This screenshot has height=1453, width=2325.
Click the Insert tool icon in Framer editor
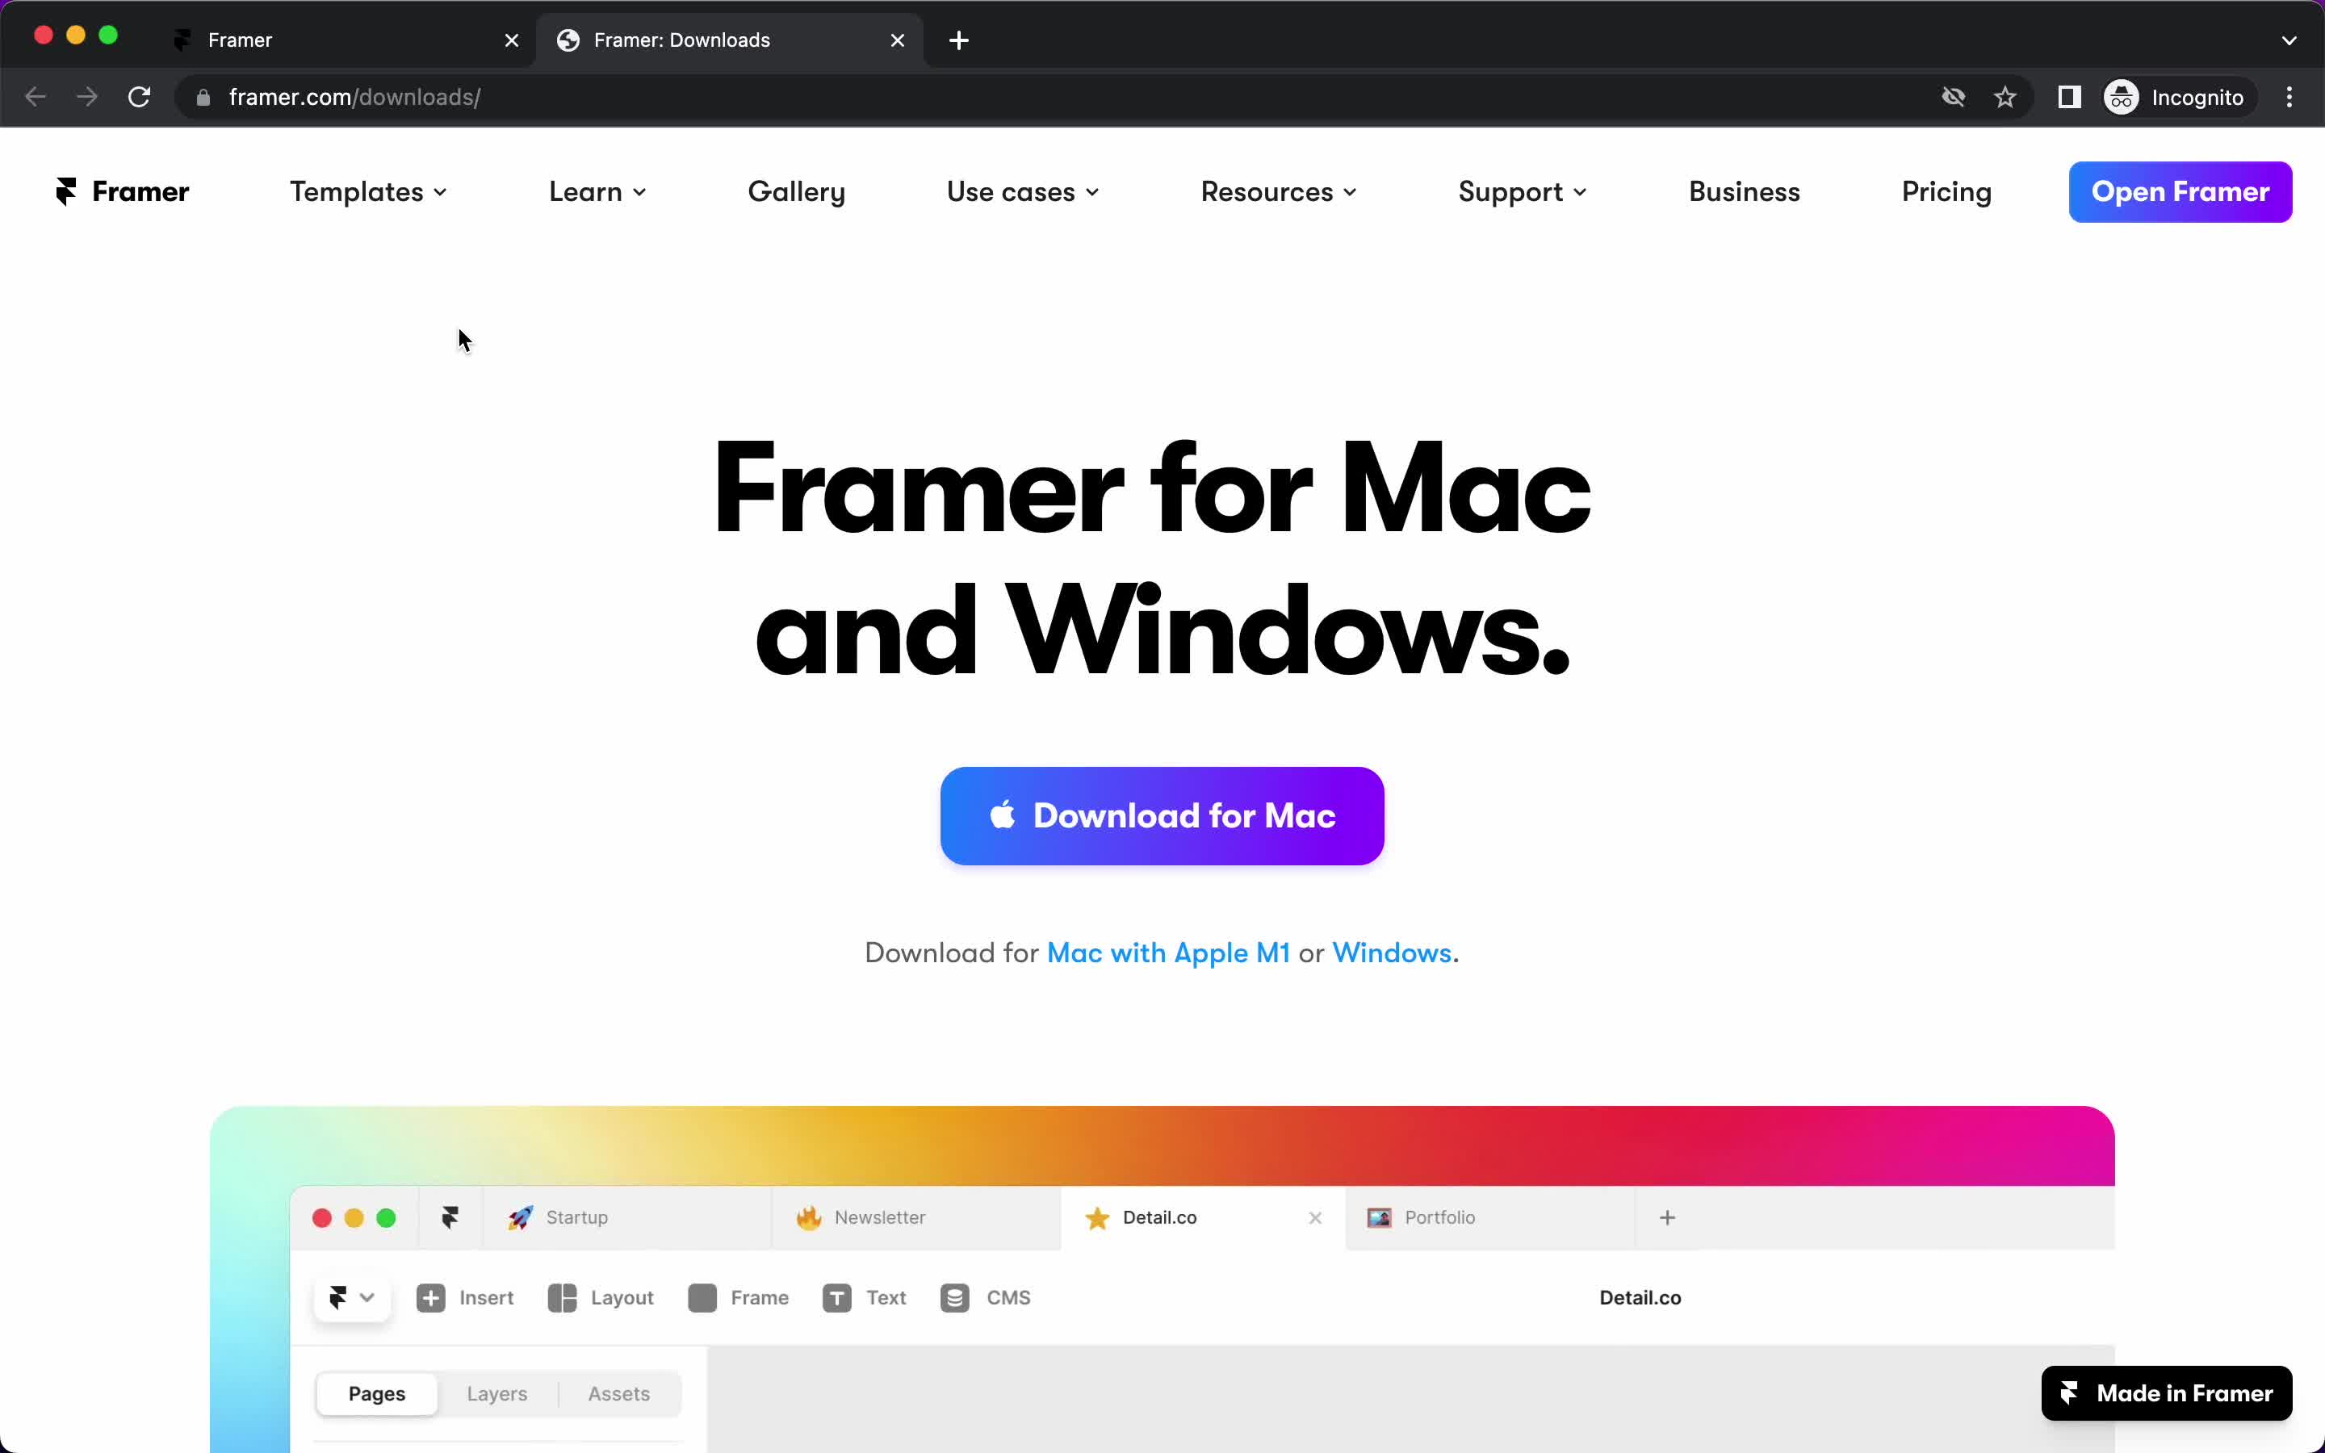(x=430, y=1297)
